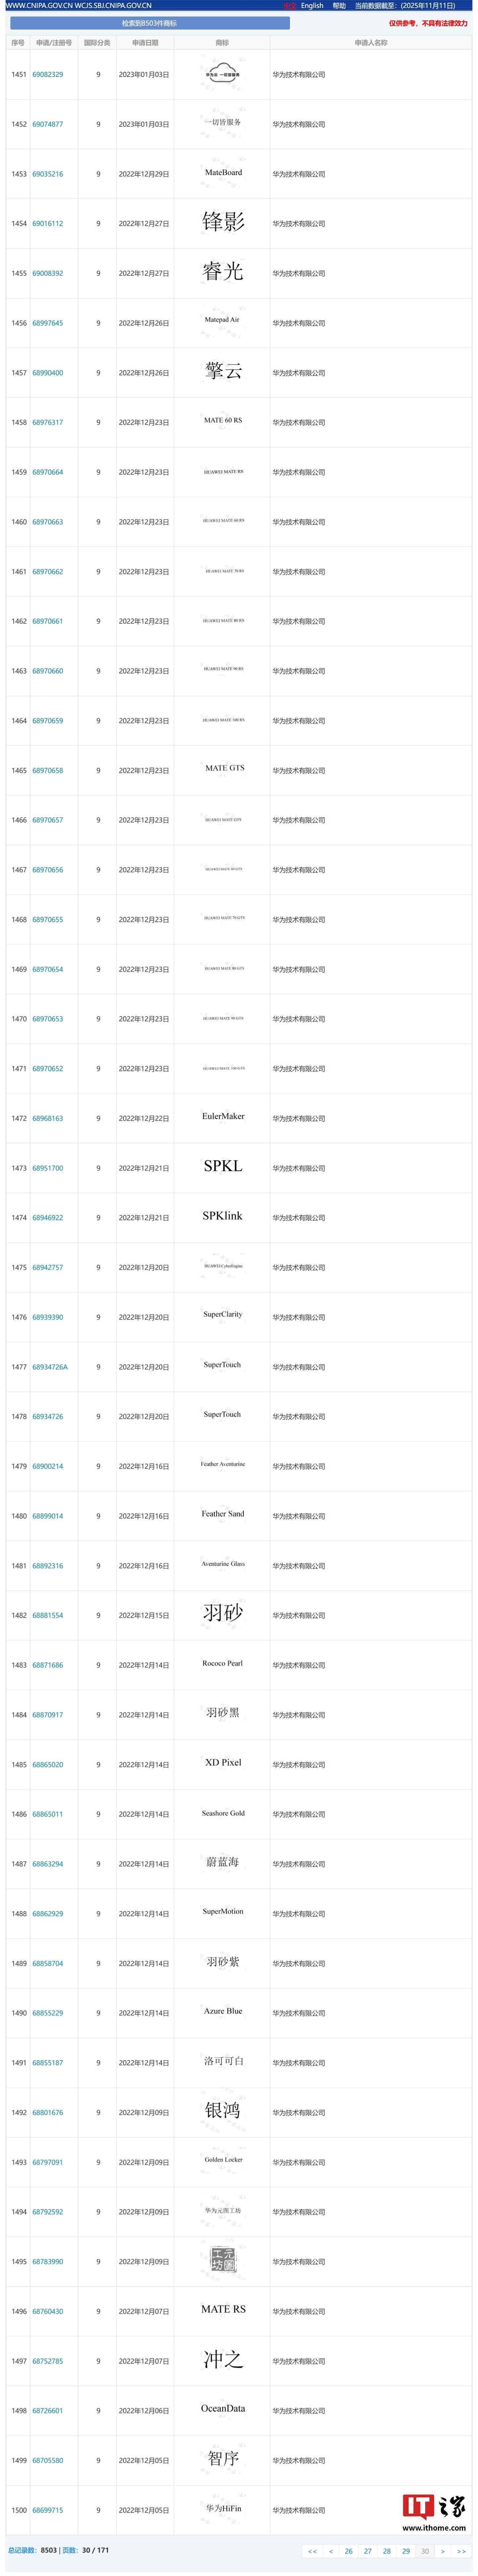Open page 29 in pagination

point(406,2551)
